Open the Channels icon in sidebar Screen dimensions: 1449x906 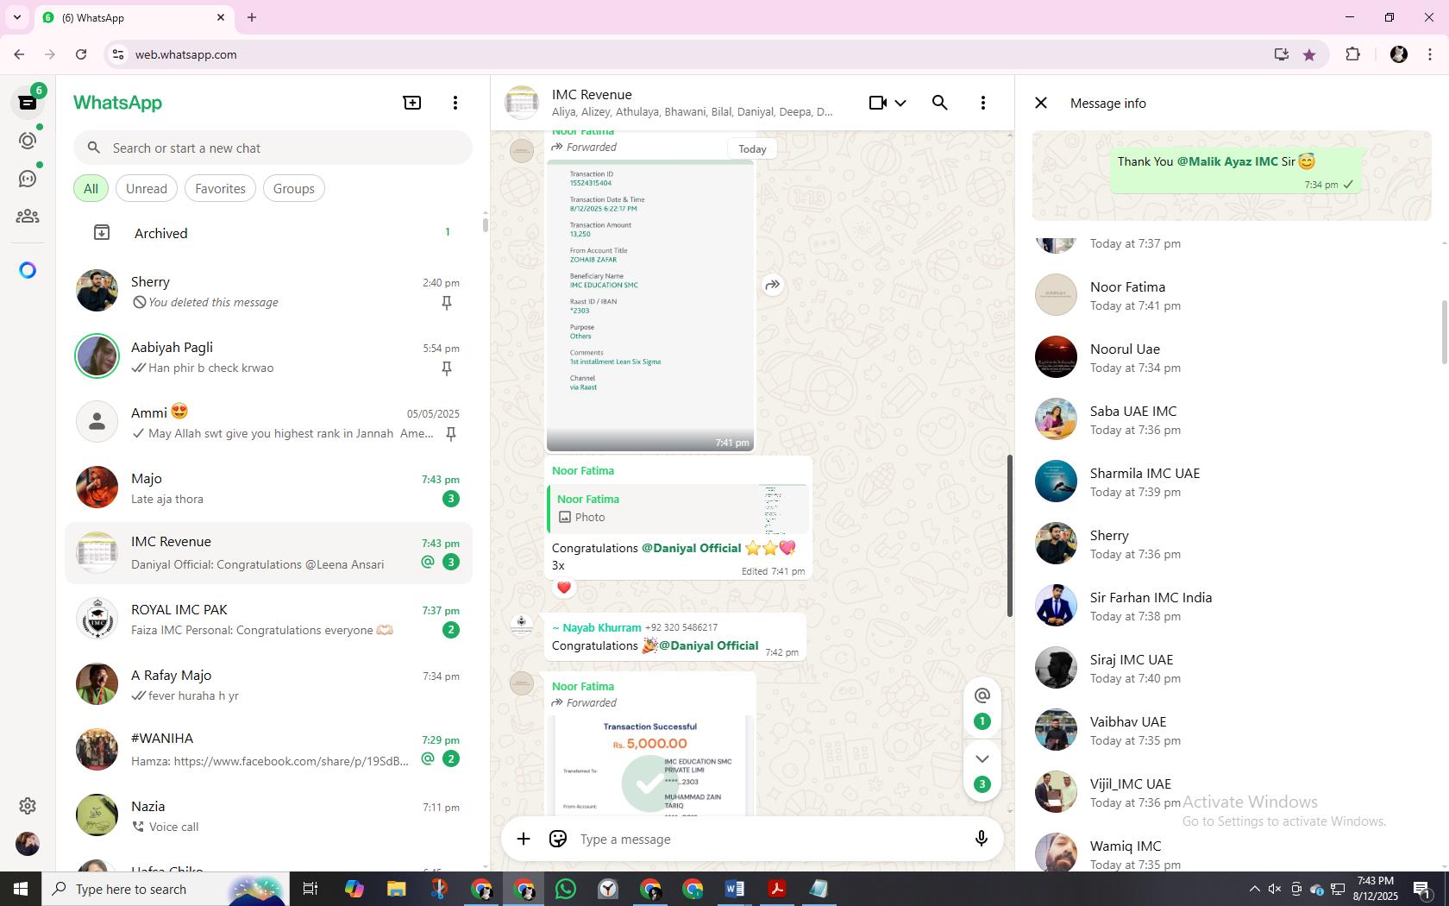(28, 179)
